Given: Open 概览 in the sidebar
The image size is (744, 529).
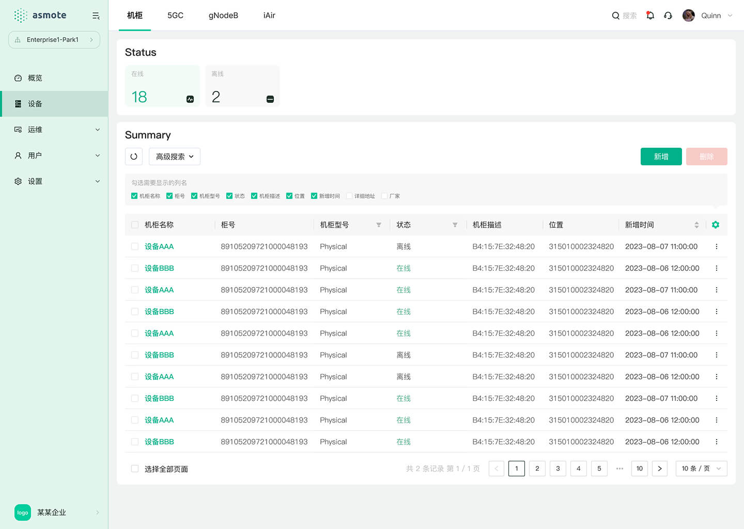Looking at the screenshot, I should pos(35,78).
